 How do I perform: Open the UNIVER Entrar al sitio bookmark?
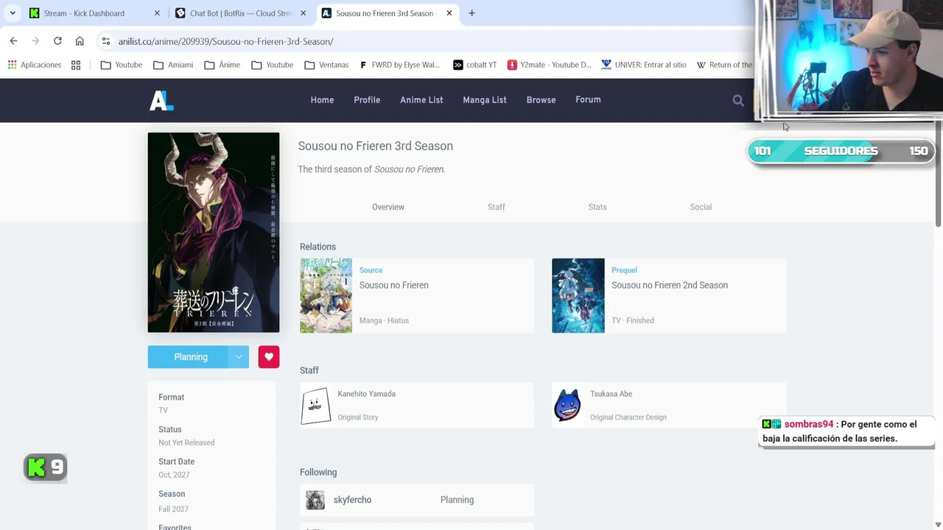(x=644, y=65)
